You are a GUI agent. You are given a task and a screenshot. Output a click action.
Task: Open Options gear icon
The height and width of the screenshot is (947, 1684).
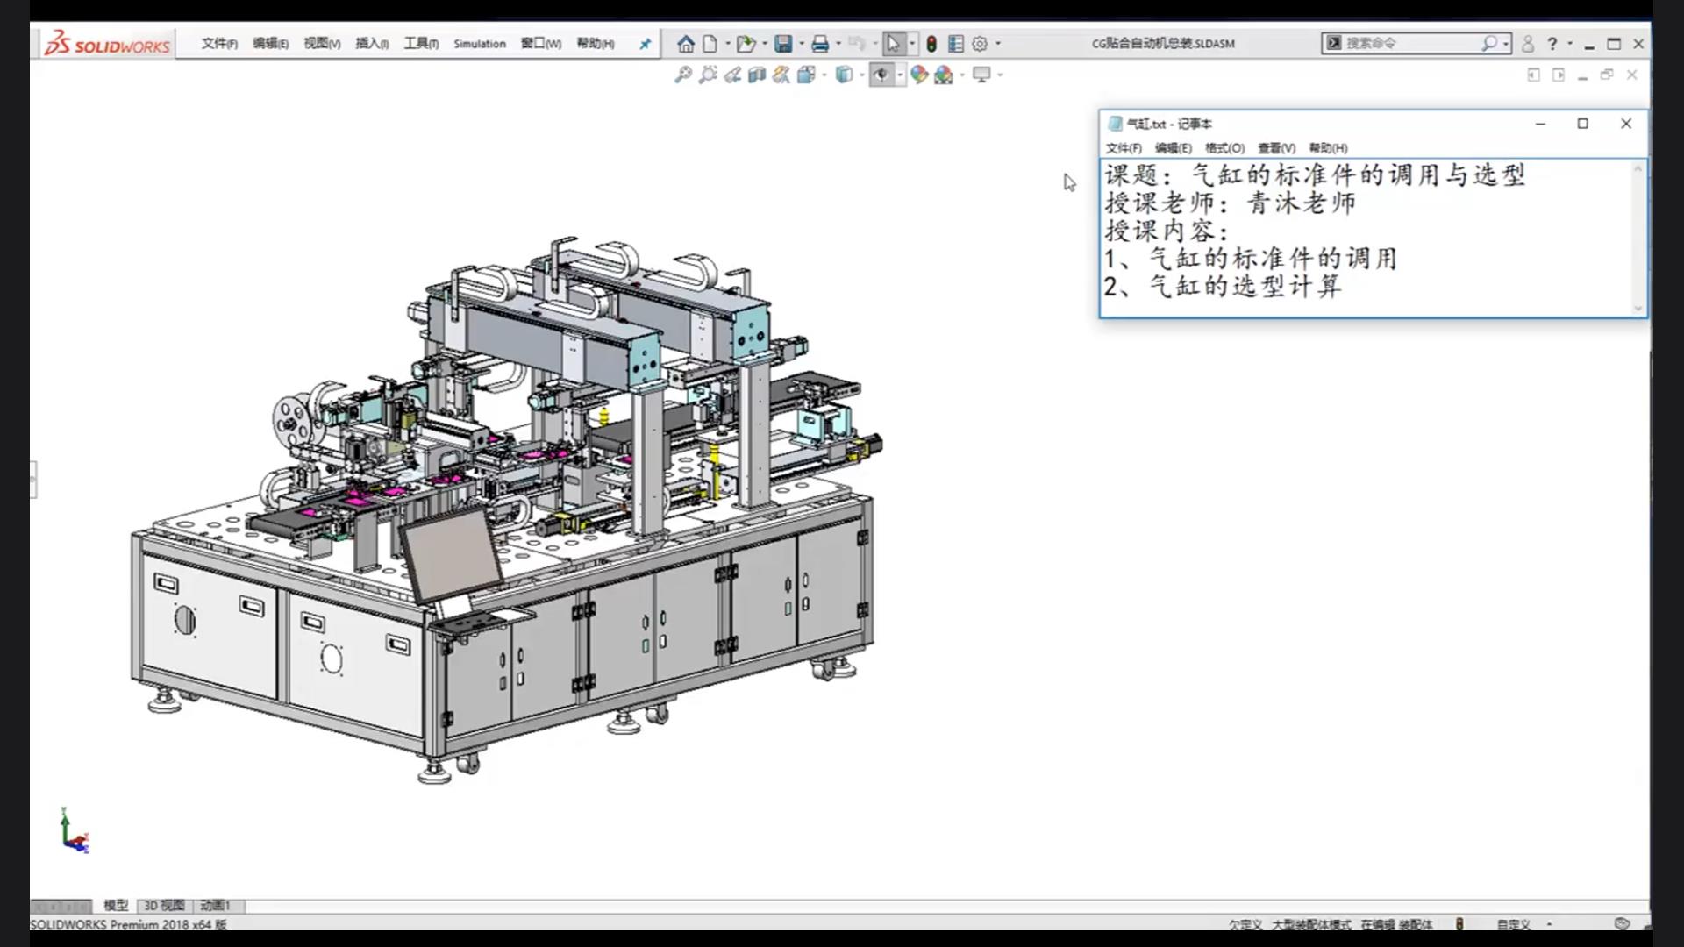coord(980,44)
